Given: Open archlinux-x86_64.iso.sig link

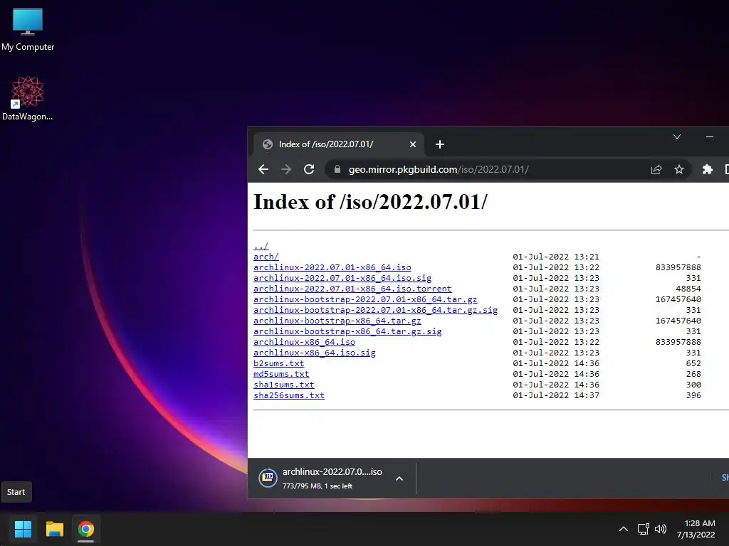Looking at the screenshot, I should 314,353.
